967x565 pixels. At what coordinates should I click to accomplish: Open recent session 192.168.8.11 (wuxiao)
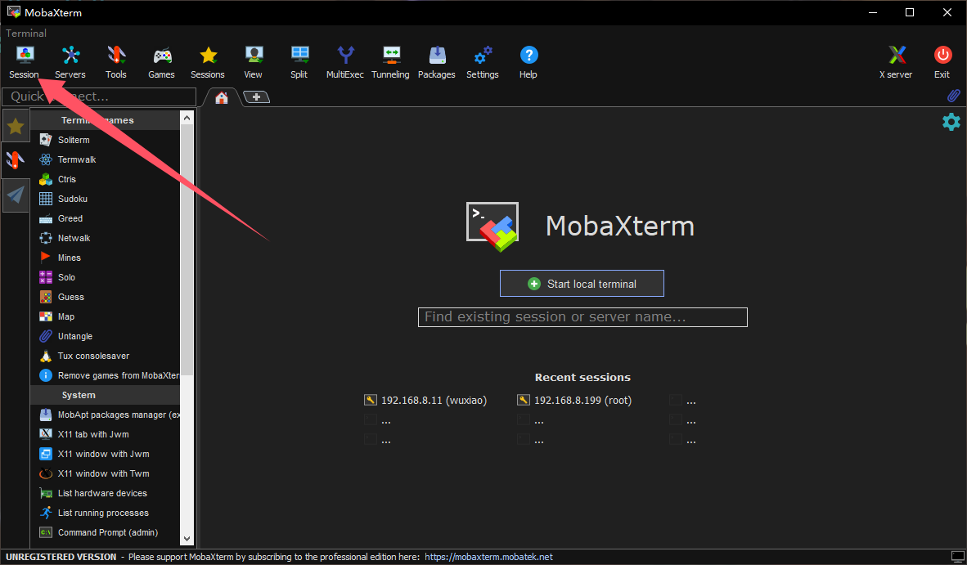[x=426, y=401]
